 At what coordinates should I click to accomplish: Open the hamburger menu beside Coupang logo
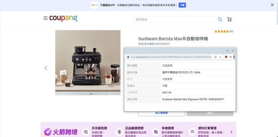[46, 18]
